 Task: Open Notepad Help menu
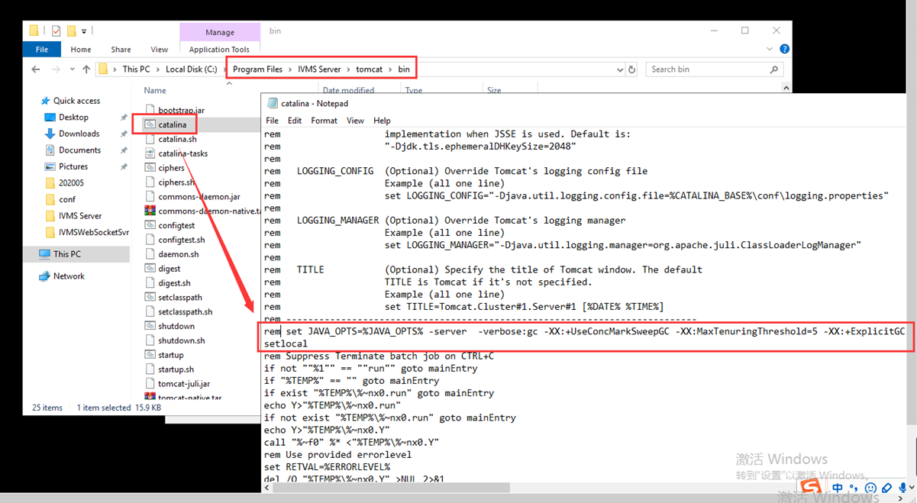click(382, 121)
